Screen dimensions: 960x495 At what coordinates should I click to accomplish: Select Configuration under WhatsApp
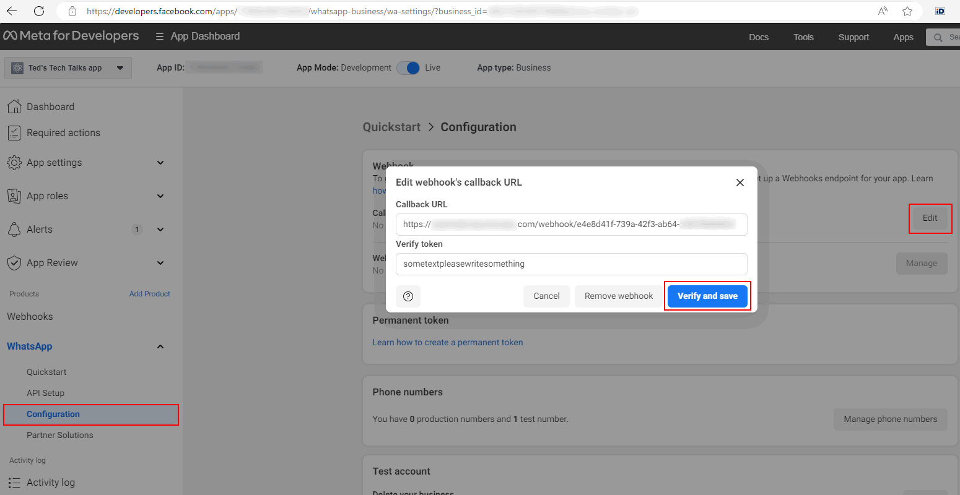tap(91, 415)
